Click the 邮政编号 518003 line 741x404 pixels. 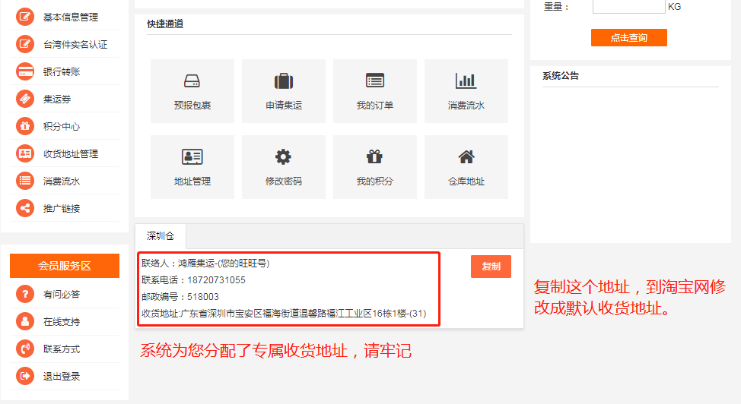[x=180, y=297]
